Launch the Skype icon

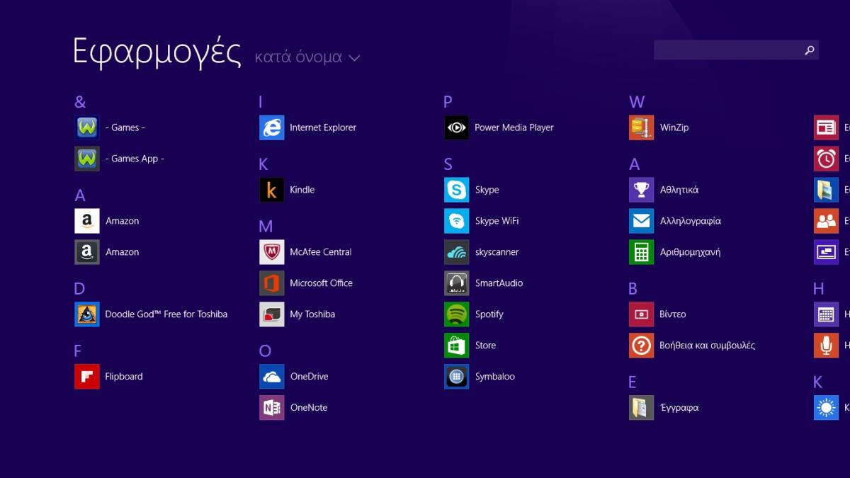pos(457,190)
